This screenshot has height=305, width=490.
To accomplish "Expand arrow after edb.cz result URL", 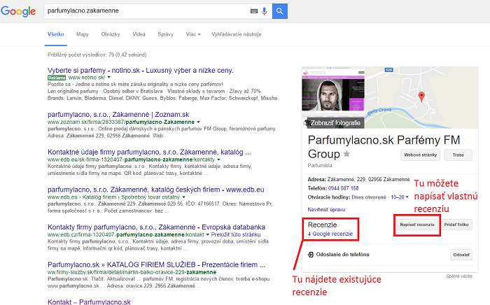I will pyautogui.click(x=207, y=234).
